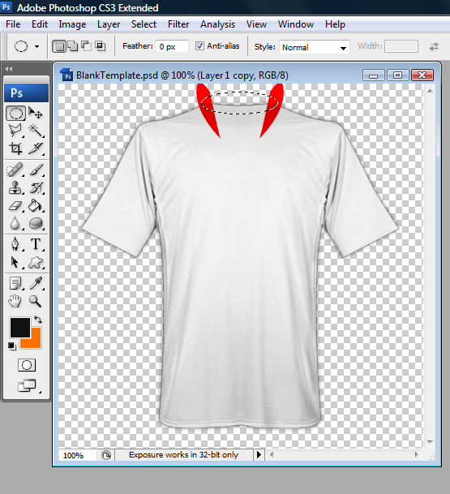Choose New selection mode
The width and height of the screenshot is (450, 494).
click(x=59, y=46)
